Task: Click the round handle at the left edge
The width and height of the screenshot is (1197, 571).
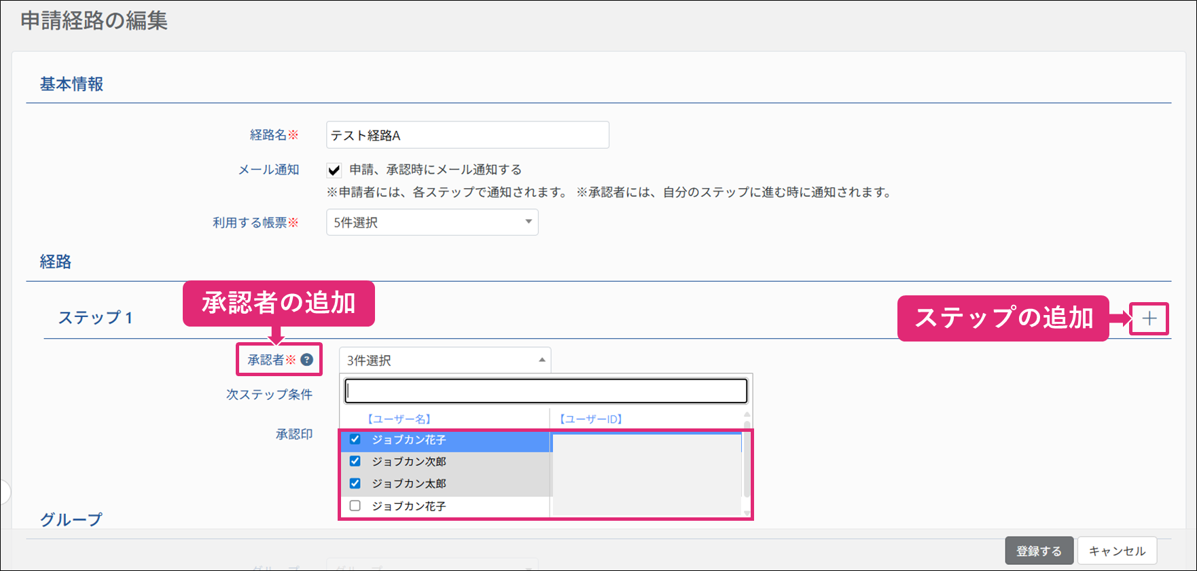Action: click(4, 492)
